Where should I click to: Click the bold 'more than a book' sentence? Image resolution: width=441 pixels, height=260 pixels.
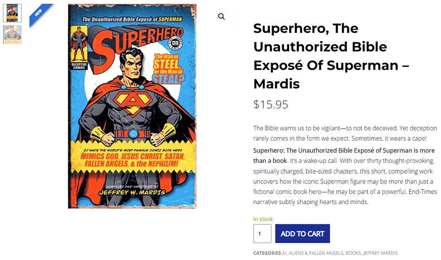click(x=344, y=155)
